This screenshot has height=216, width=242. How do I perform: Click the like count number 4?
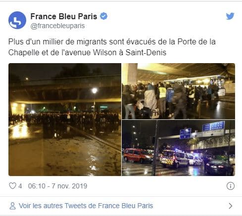(20, 186)
